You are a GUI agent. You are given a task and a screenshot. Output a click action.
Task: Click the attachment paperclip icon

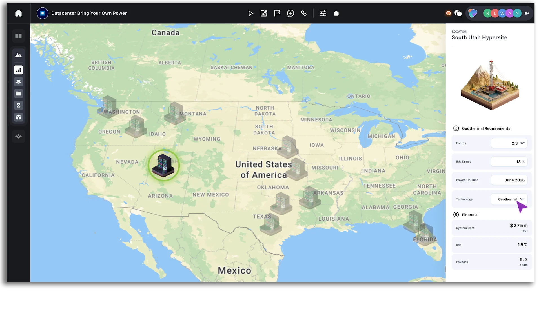point(304,13)
